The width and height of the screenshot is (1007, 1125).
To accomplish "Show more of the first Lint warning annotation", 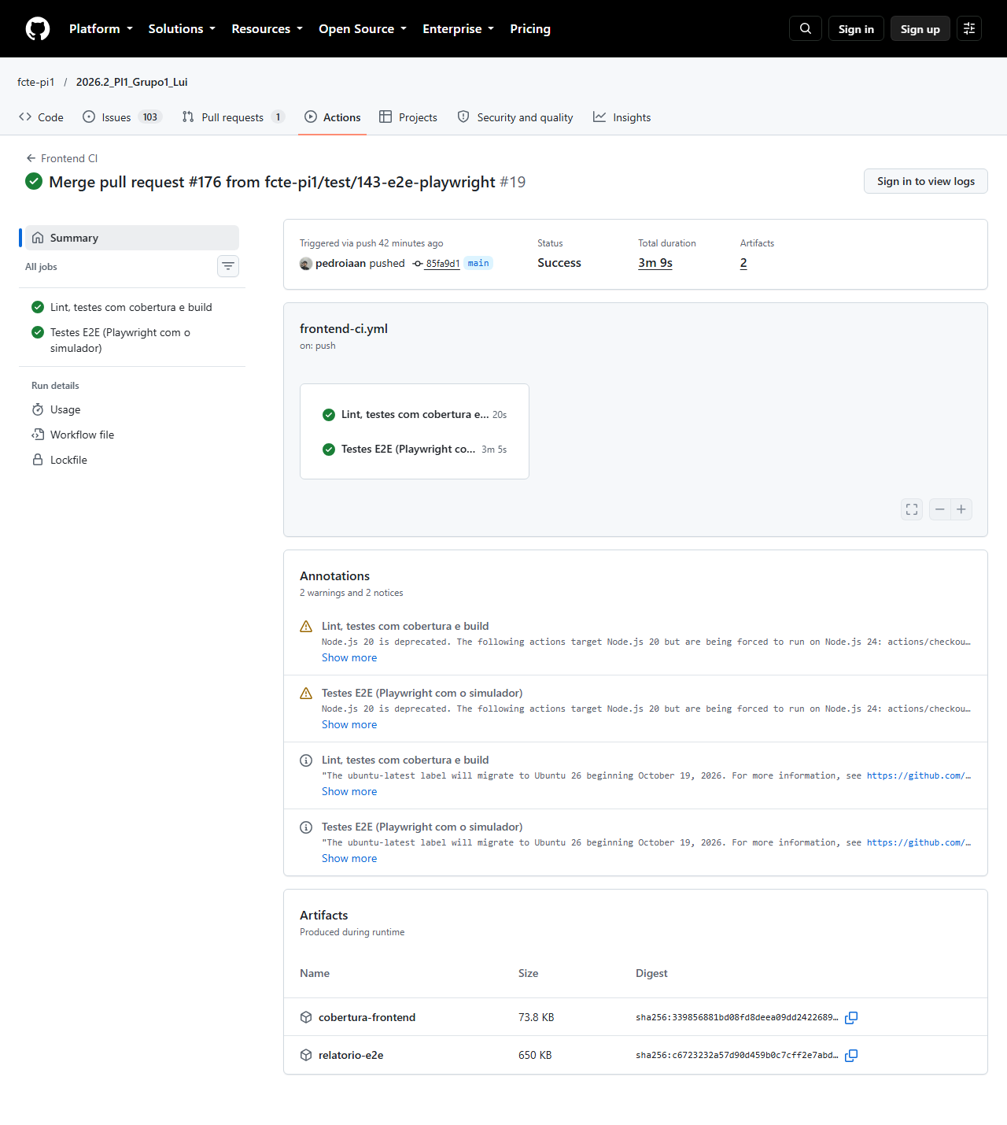I will point(349,657).
